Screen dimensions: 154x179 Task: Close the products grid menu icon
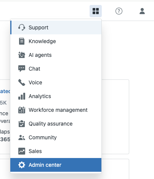96,11
